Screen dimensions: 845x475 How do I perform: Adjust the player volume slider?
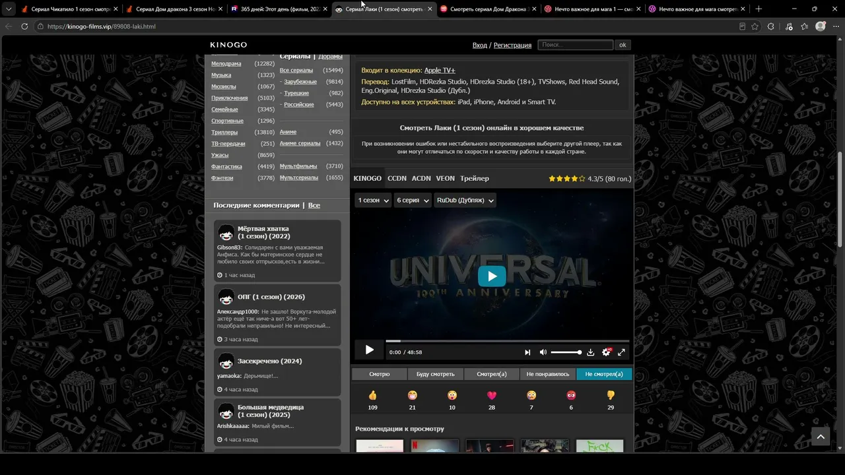566,352
